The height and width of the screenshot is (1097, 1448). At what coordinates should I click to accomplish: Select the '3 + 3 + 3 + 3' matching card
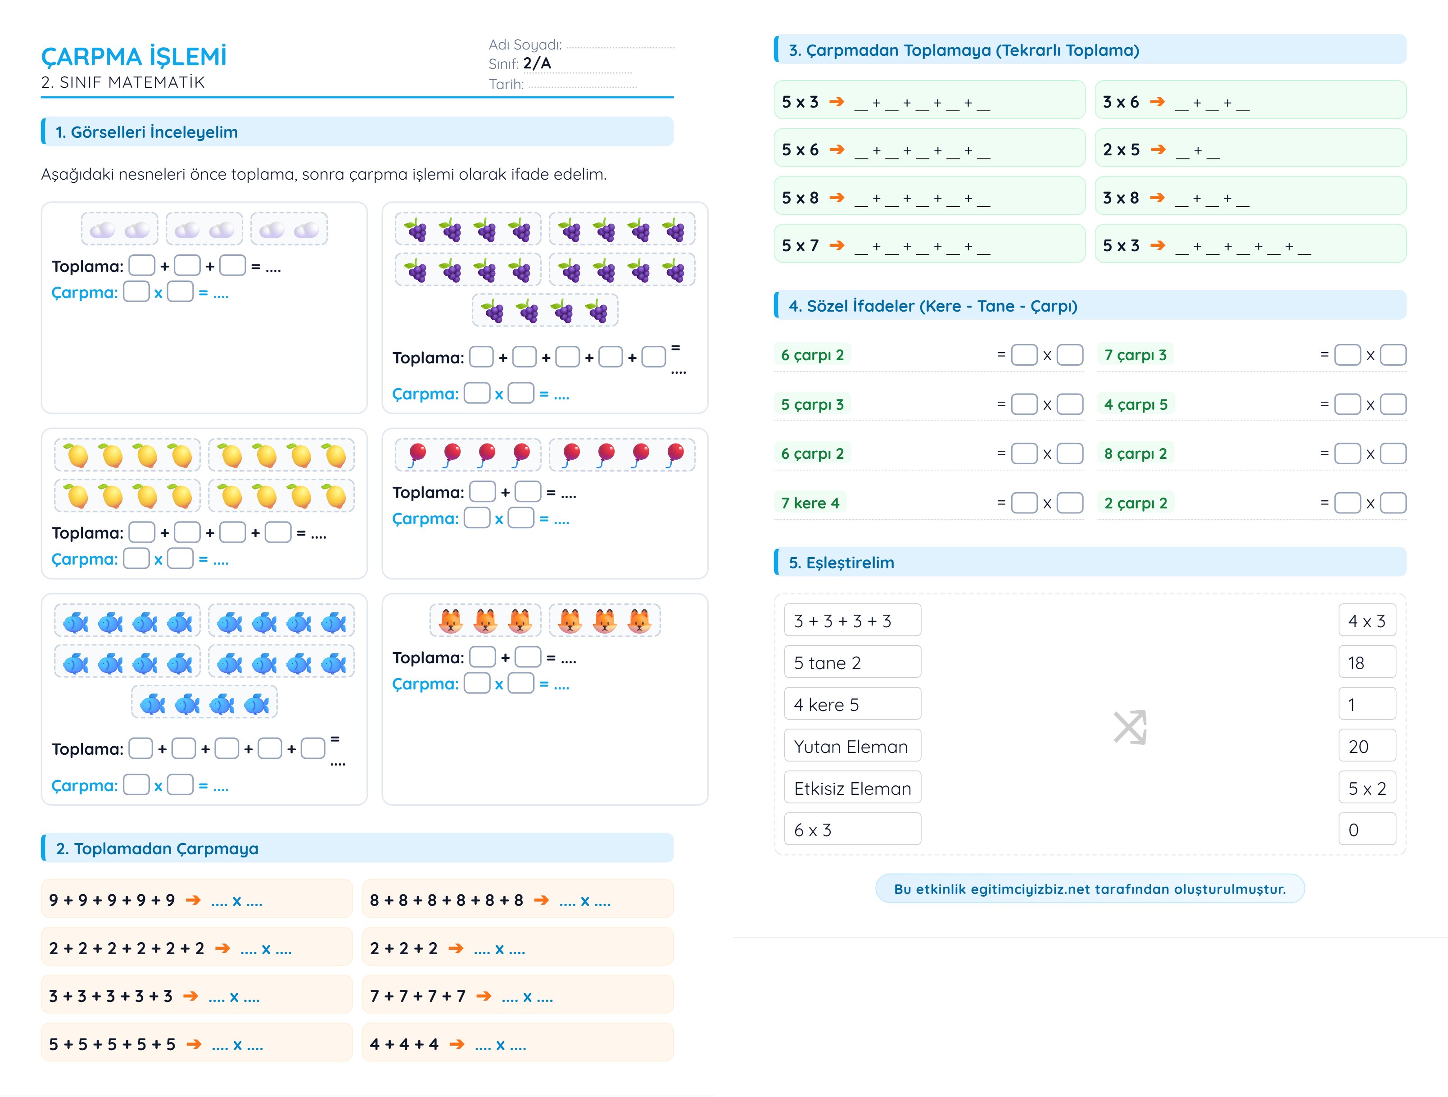pyautogui.click(x=852, y=621)
